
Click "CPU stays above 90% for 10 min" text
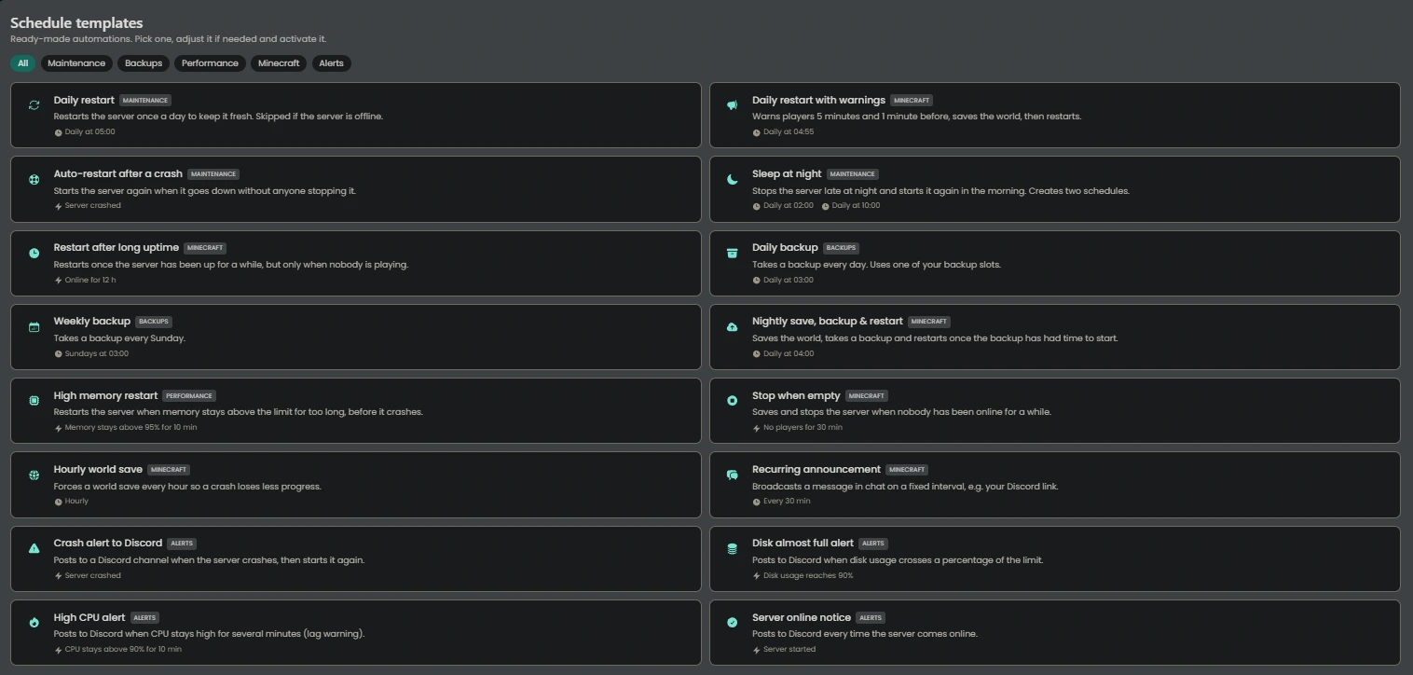(x=123, y=650)
